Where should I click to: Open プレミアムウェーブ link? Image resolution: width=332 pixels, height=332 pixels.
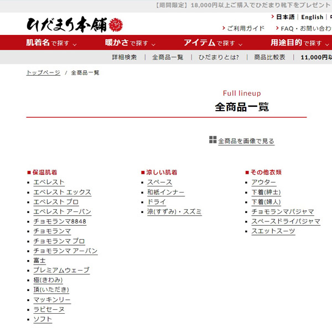(61, 271)
